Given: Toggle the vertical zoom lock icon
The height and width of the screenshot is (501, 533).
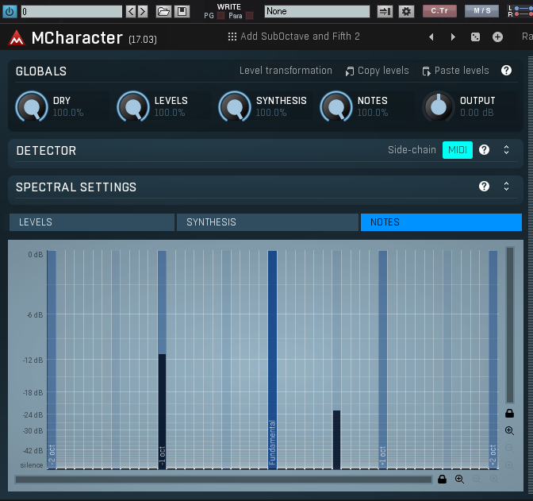Looking at the screenshot, I should (509, 414).
